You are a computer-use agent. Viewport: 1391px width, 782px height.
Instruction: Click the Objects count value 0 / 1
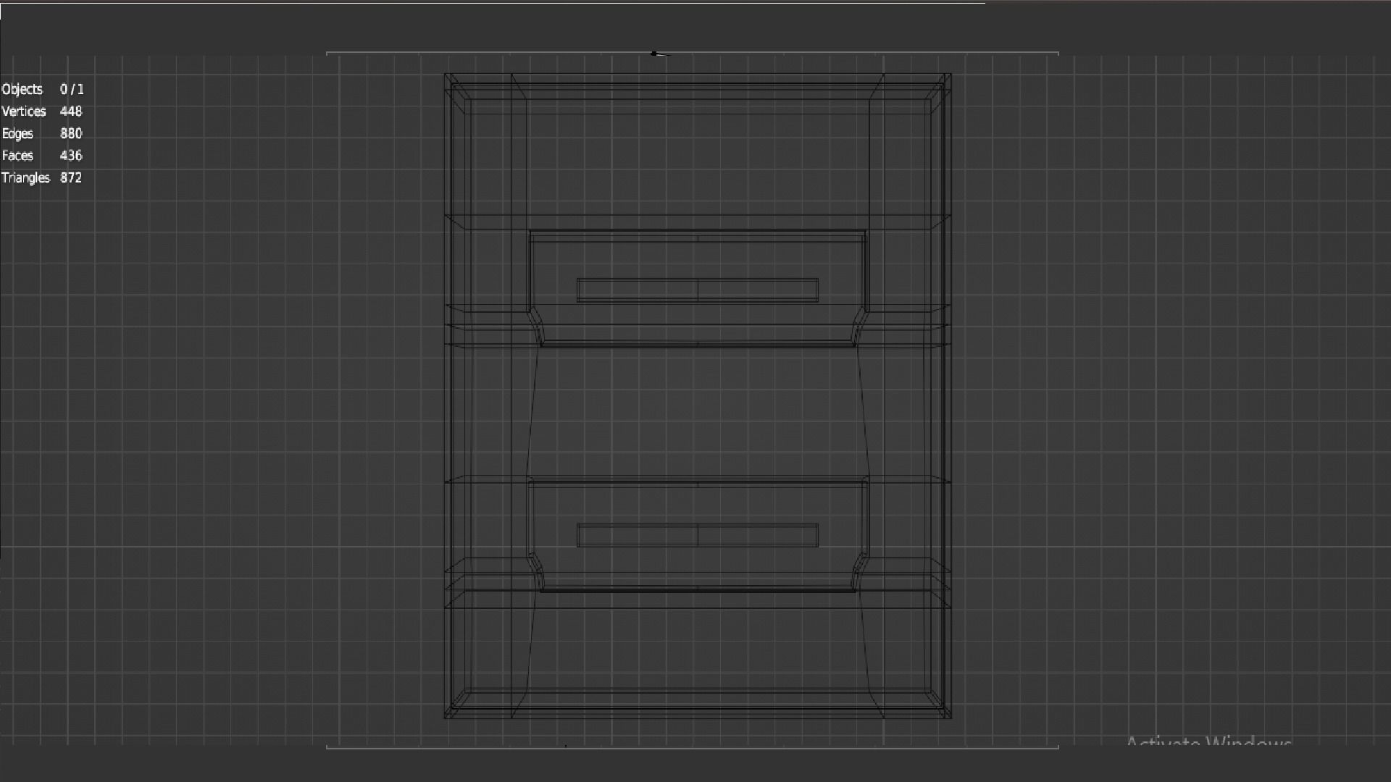point(72,89)
